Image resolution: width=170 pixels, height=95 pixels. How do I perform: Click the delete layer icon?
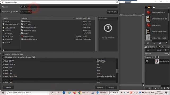[168, 88]
